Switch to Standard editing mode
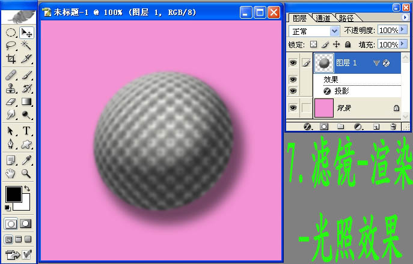The height and width of the screenshot is (264, 413). tap(11, 224)
